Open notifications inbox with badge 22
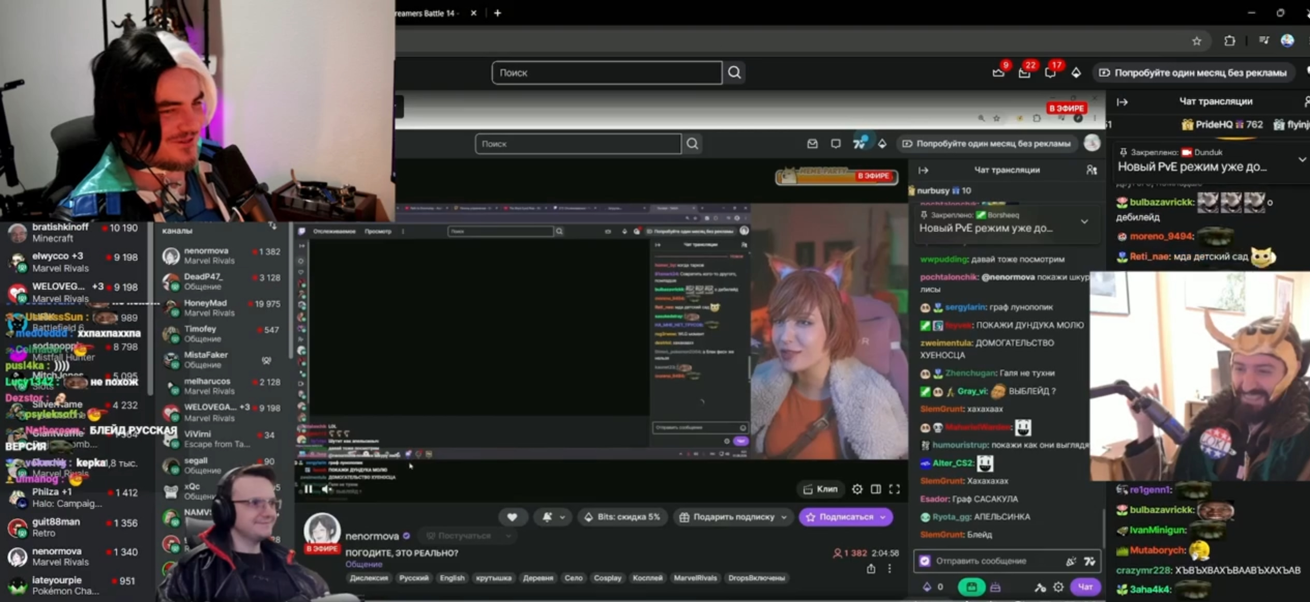The height and width of the screenshot is (602, 1310). pos(1024,72)
